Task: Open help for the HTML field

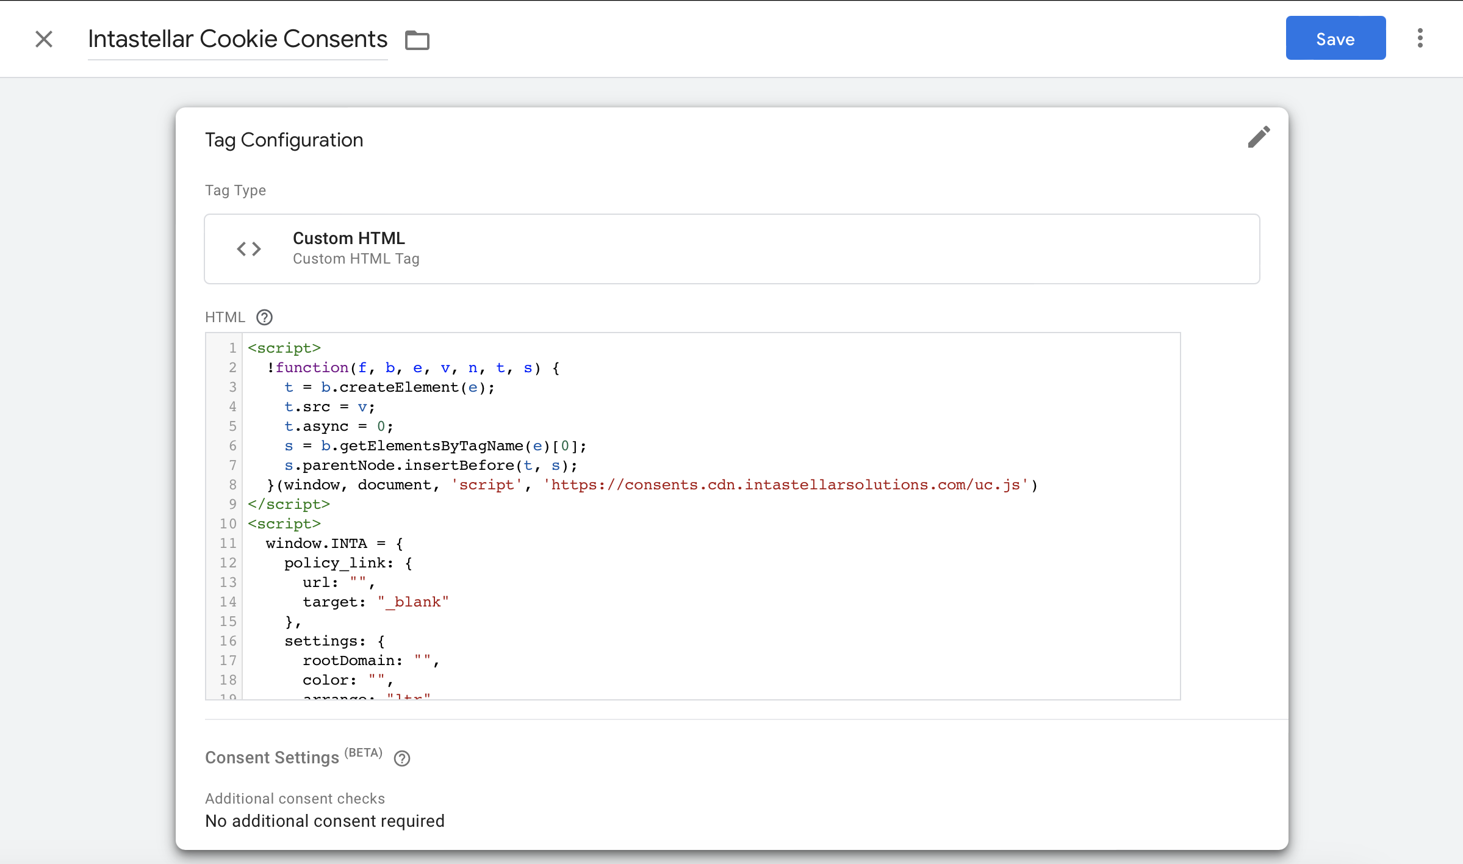Action: [264, 317]
